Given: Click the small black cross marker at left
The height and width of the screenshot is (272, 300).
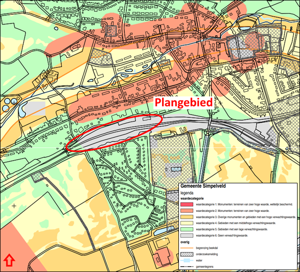Looking at the screenshot, I should [14, 205].
